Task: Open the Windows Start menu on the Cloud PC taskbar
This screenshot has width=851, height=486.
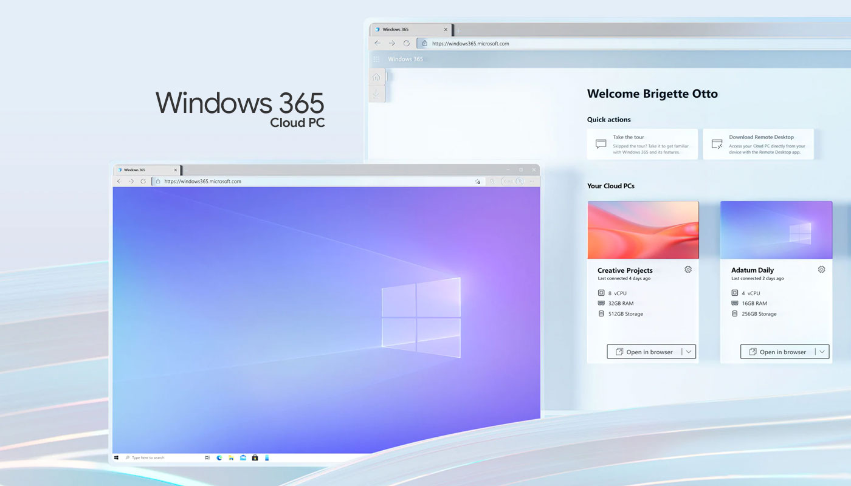Action: [x=117, y=457]
